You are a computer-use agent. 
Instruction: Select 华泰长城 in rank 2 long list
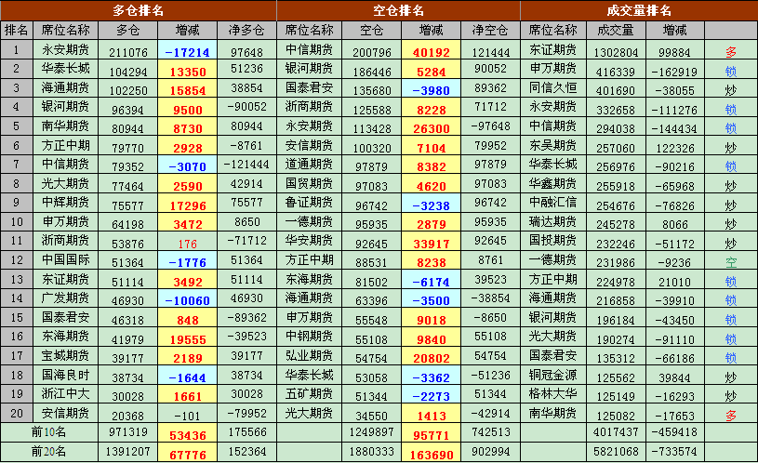(65, 69)
